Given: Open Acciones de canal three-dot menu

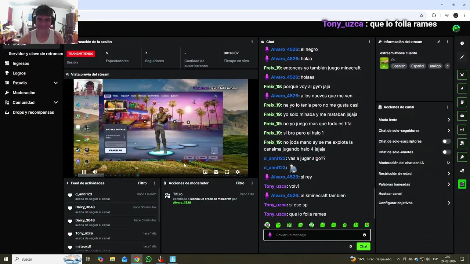Looking at the screenshot, I should [447, 107].
